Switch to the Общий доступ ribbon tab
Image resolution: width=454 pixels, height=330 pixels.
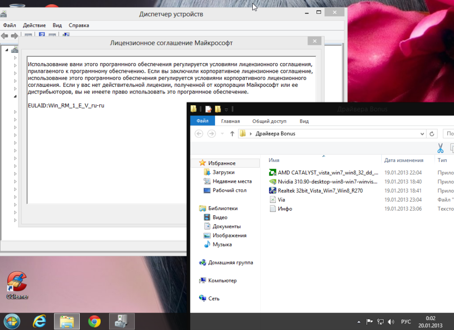click(x=269, y=121)
